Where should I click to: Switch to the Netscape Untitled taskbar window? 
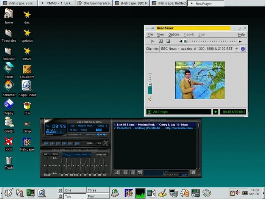(169, 3)
